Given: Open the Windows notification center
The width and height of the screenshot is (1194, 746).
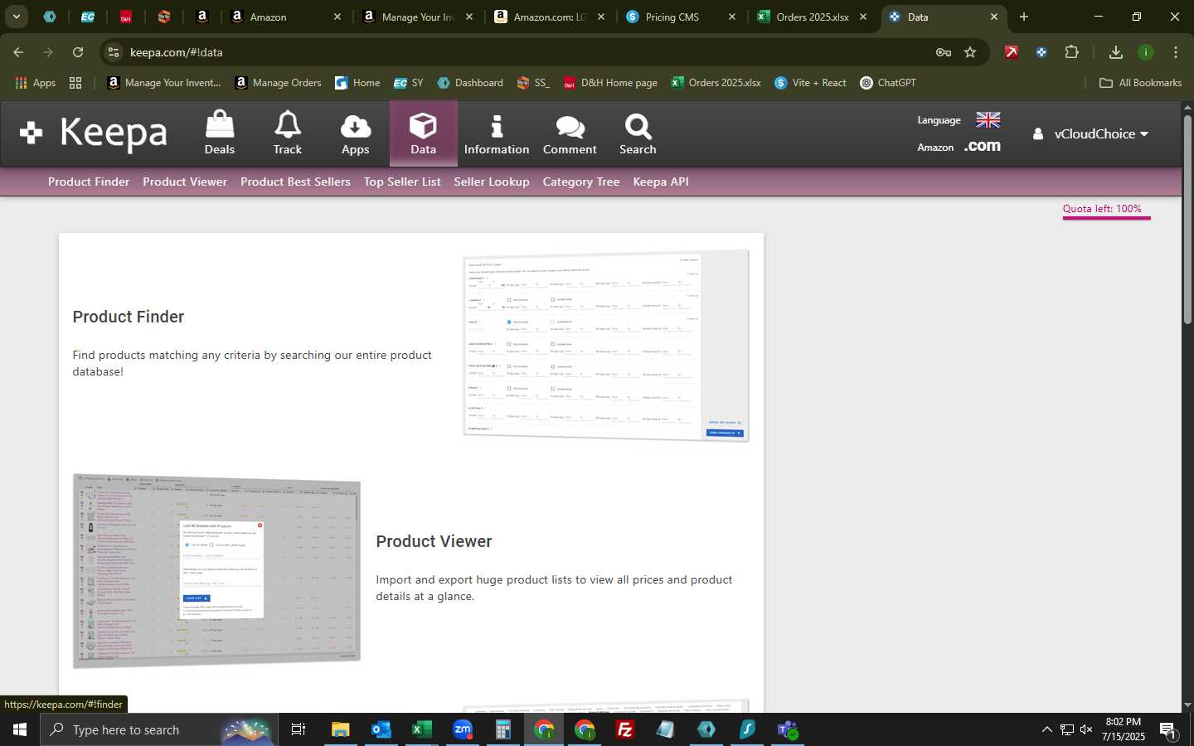Looking at the screenshot, I should pos(1167,730).
